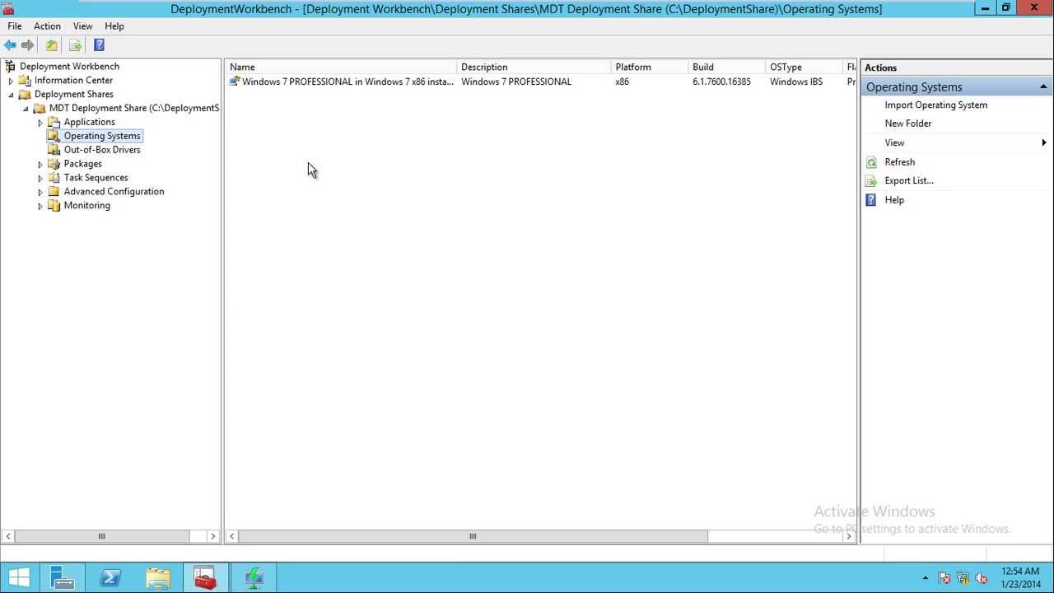
Task: Click the list pane scroll right arrow
Action: (x=849, y=537)
